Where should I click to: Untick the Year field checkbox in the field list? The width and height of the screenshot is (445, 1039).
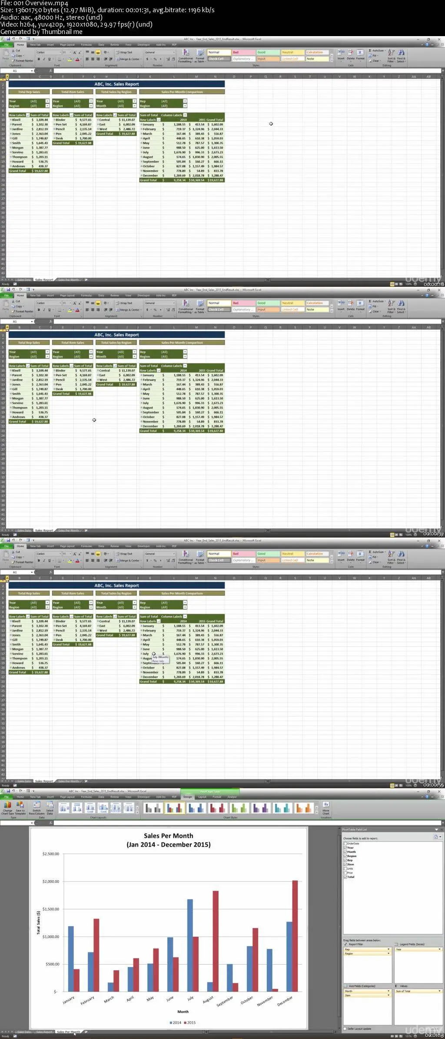tap(345, 848)
